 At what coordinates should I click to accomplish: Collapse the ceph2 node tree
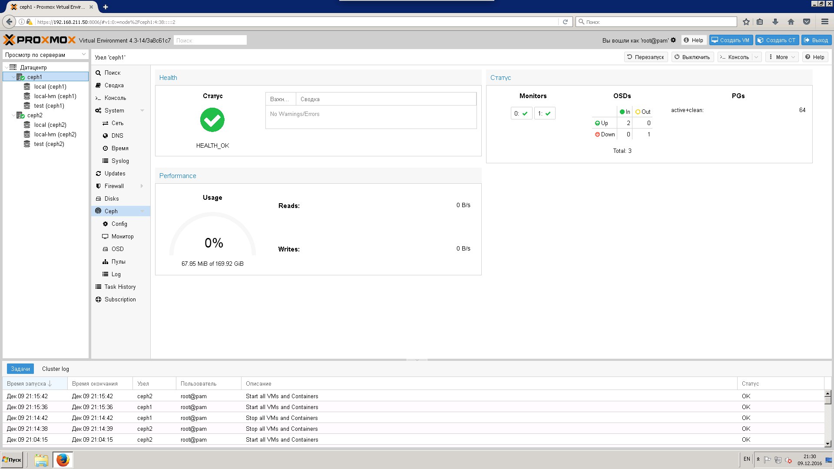tap(13, 116)
